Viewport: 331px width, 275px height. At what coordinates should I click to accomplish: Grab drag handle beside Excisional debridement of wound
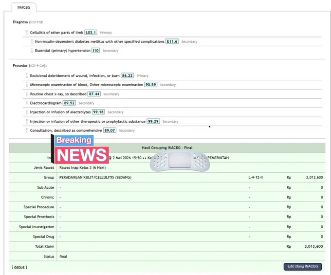click(x=27, y=75)
